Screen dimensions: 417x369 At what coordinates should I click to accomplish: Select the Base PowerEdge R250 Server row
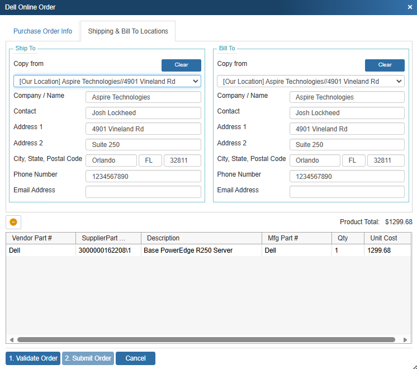[188, 250]
